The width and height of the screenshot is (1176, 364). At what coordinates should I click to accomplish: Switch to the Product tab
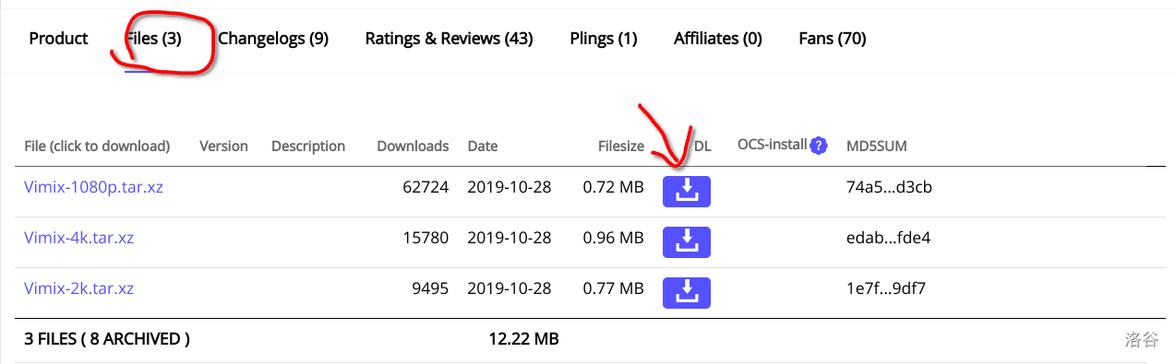58,39
